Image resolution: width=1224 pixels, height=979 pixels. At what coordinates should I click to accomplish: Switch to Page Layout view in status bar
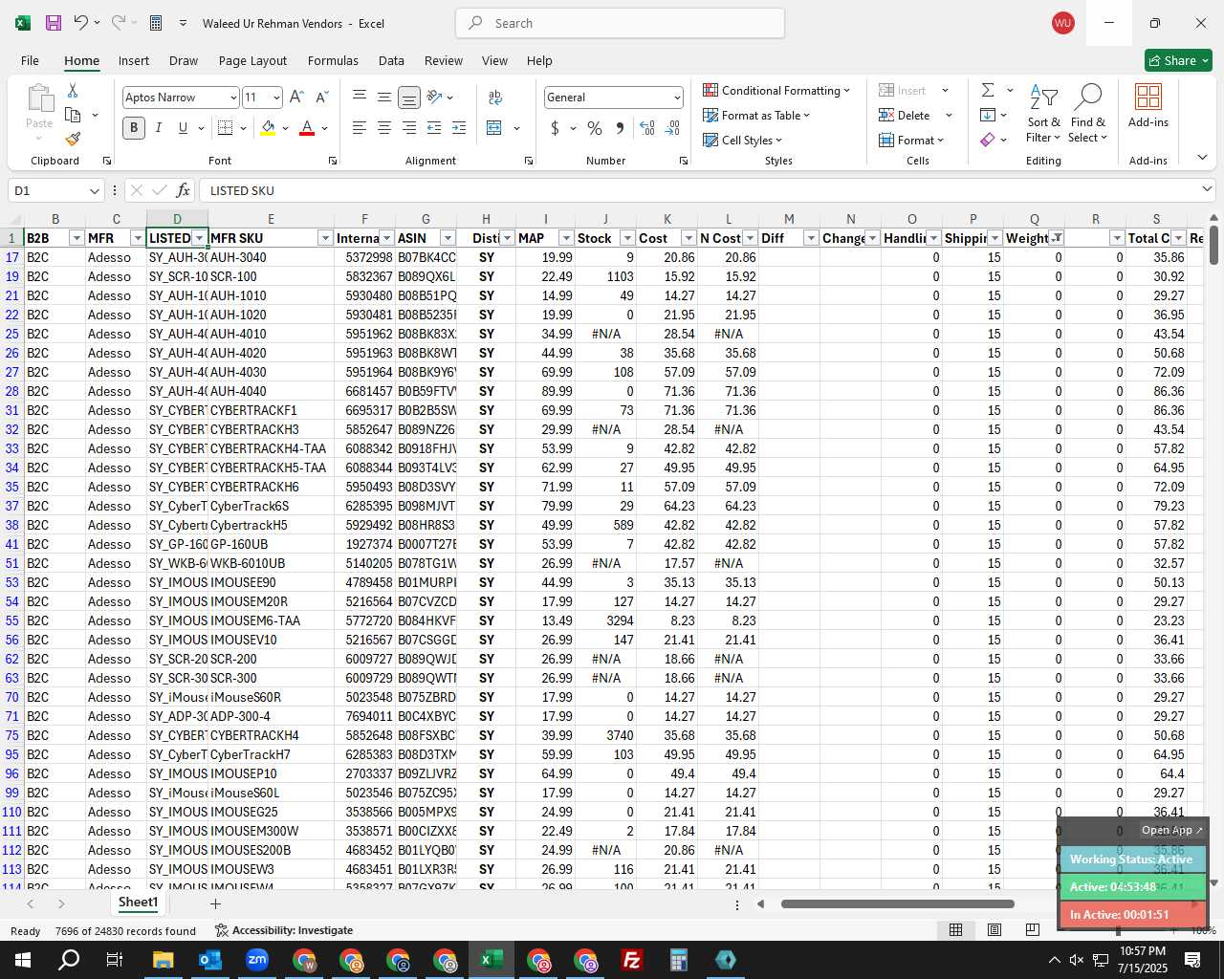click(994, 930)
